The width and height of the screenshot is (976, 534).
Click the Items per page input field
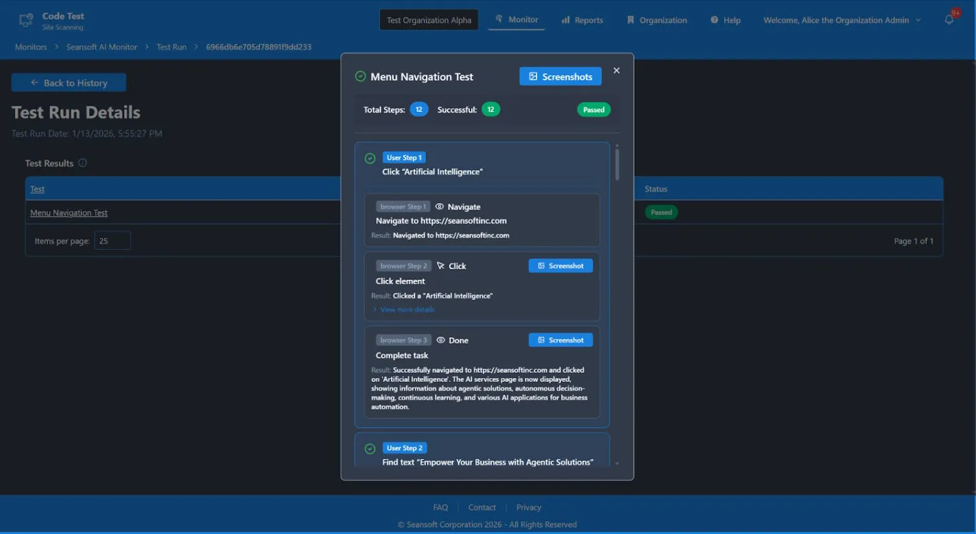112,241
